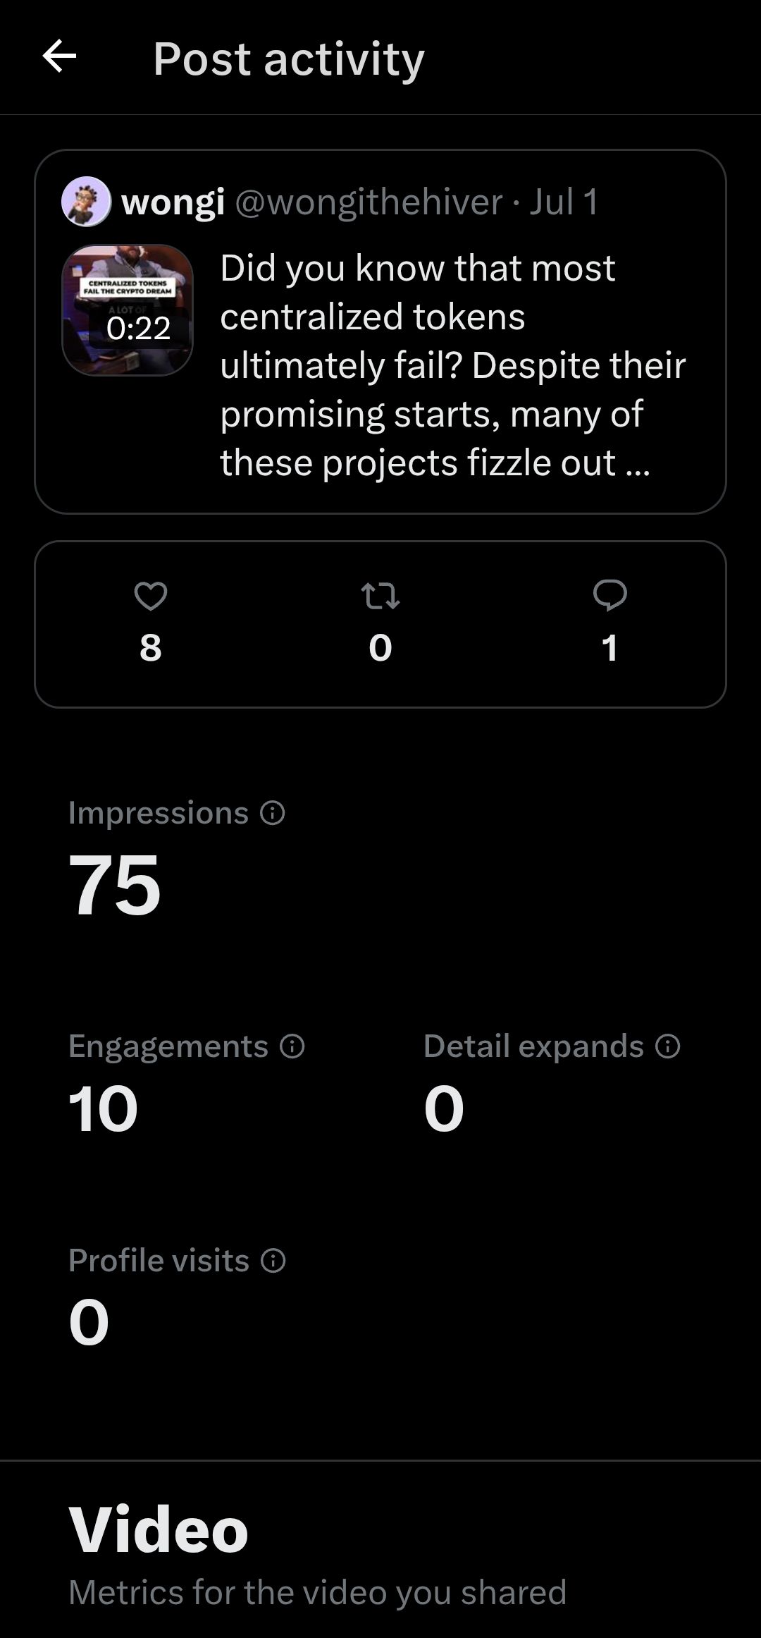The height and width of the screenshot is (1638, 761).
Task: Tap the repost arrows icon
Action: (x=380, y=596)
